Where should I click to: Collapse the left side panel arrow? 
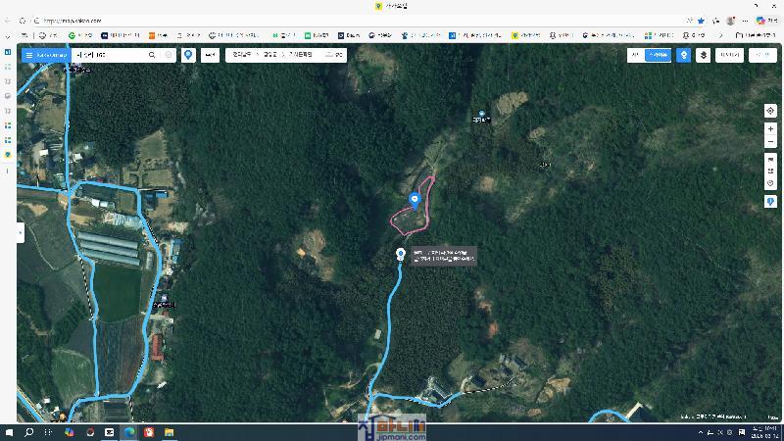point(20,233)
